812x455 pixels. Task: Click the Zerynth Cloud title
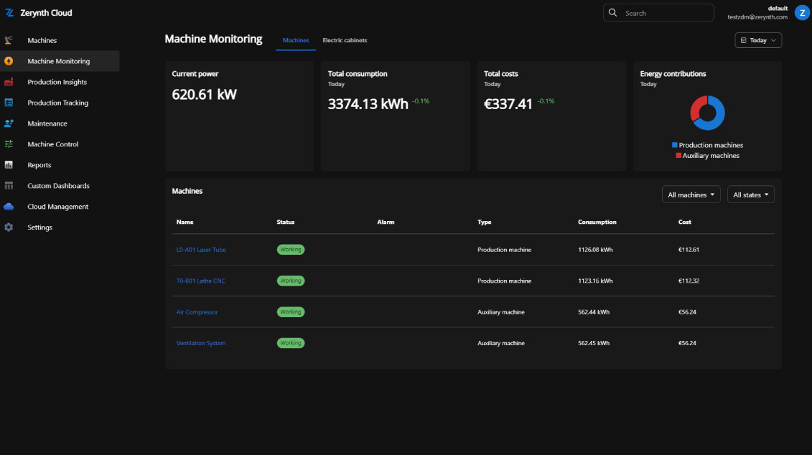[46, 13]
